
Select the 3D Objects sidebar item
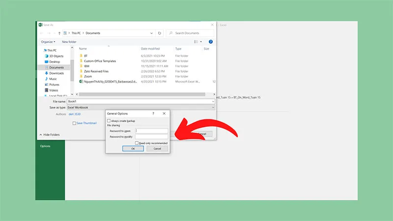[54, 56]
